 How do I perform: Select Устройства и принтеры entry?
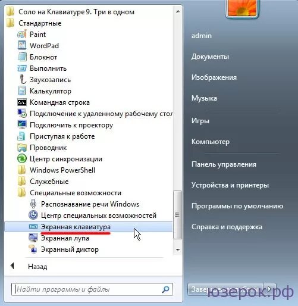pyautogui.click(x=230, y=185)
